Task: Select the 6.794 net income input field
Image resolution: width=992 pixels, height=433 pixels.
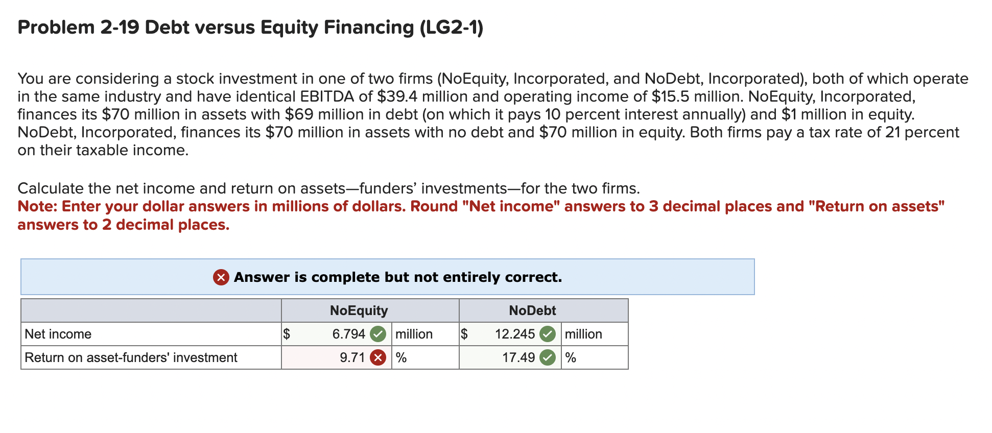Action: 332,334
